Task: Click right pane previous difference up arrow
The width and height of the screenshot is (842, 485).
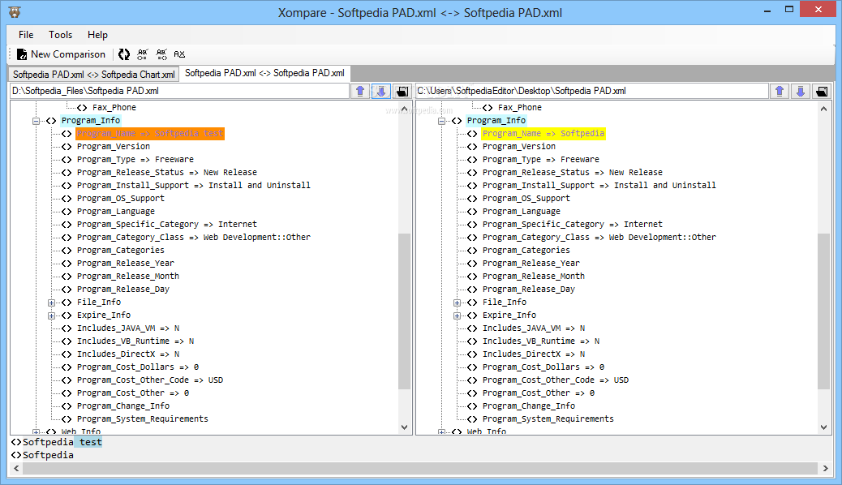Action: 780,92
